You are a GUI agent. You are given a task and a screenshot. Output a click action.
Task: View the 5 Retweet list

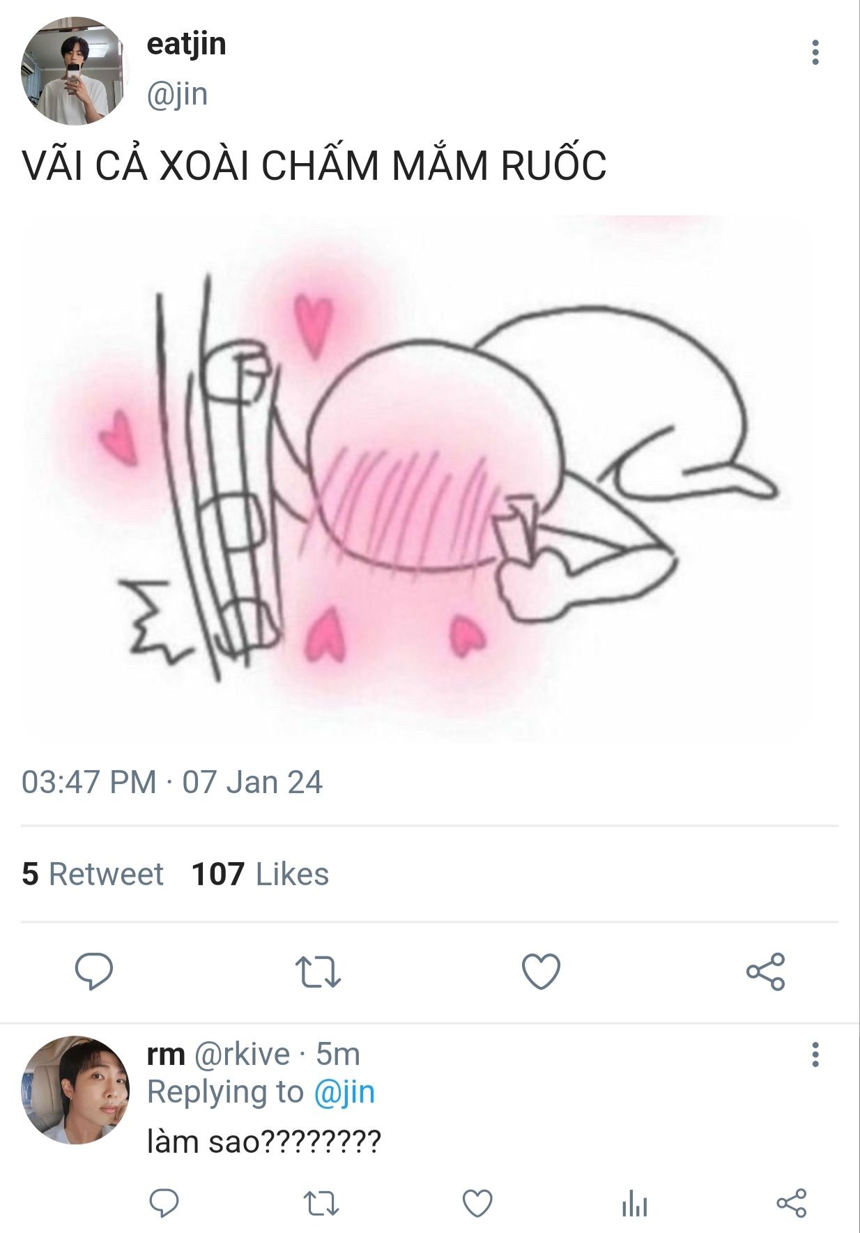(93, 874)
